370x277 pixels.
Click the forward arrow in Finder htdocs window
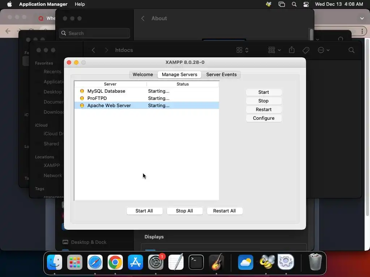click(x=107, y=50)
